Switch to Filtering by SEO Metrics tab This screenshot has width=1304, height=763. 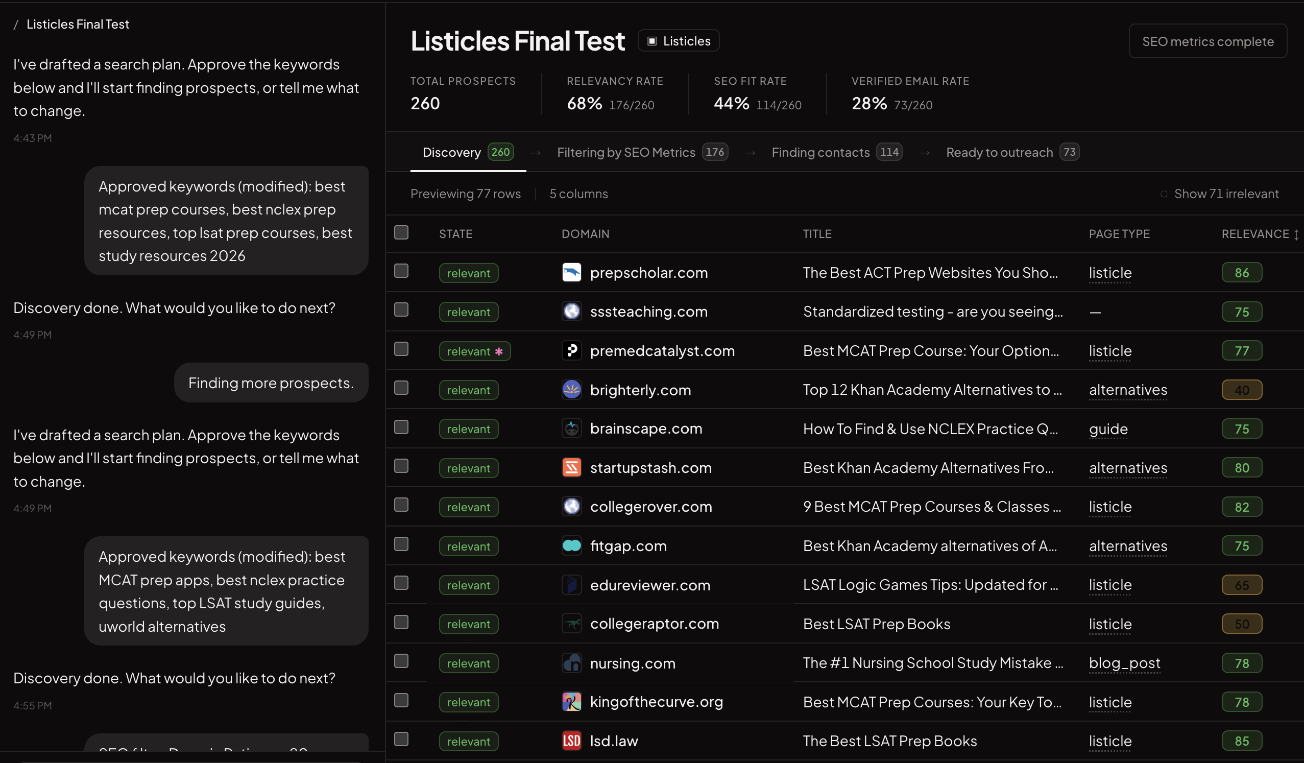[642, 152]
